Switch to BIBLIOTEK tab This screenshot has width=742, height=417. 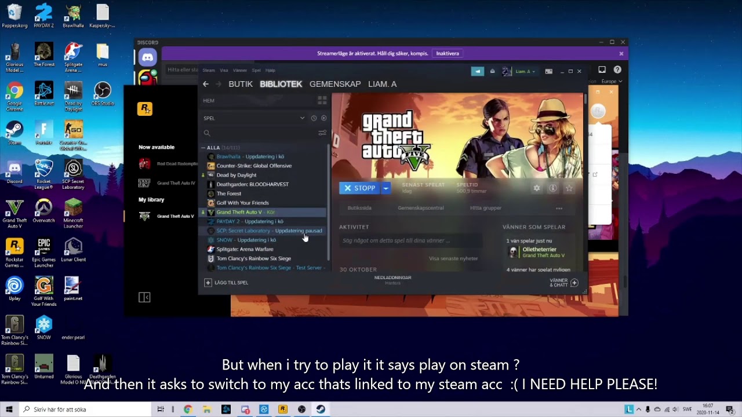[x=281, y=84]
